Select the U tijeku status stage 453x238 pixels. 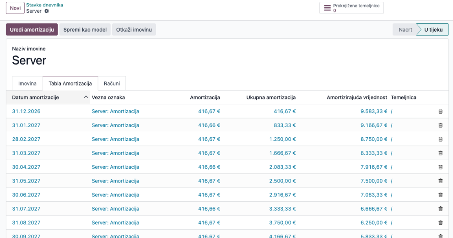433,29
